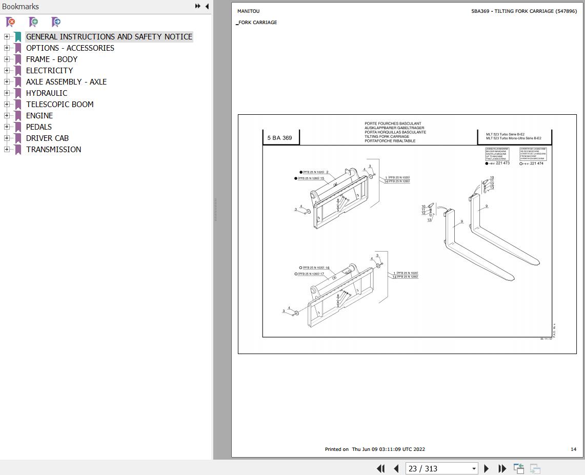Click the purple bookmark icon beside FRAME - BODY
The width and height of the screenshot is (585, 475).
17,59
